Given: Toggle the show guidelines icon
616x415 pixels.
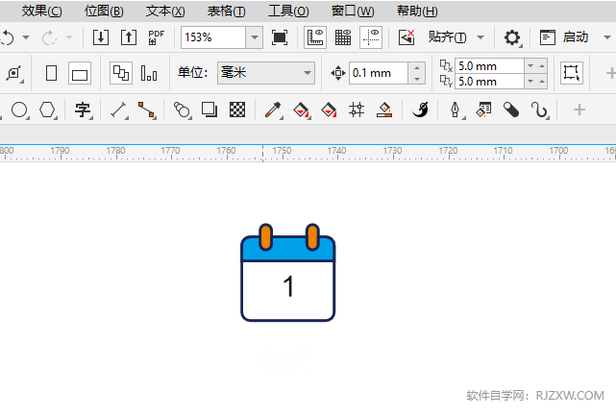Looking at the screenshot, I should 371,37.
